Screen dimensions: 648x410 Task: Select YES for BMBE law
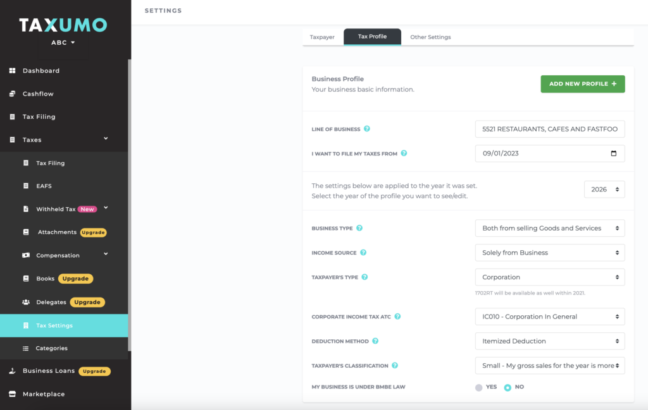click(x=479, y=387)
